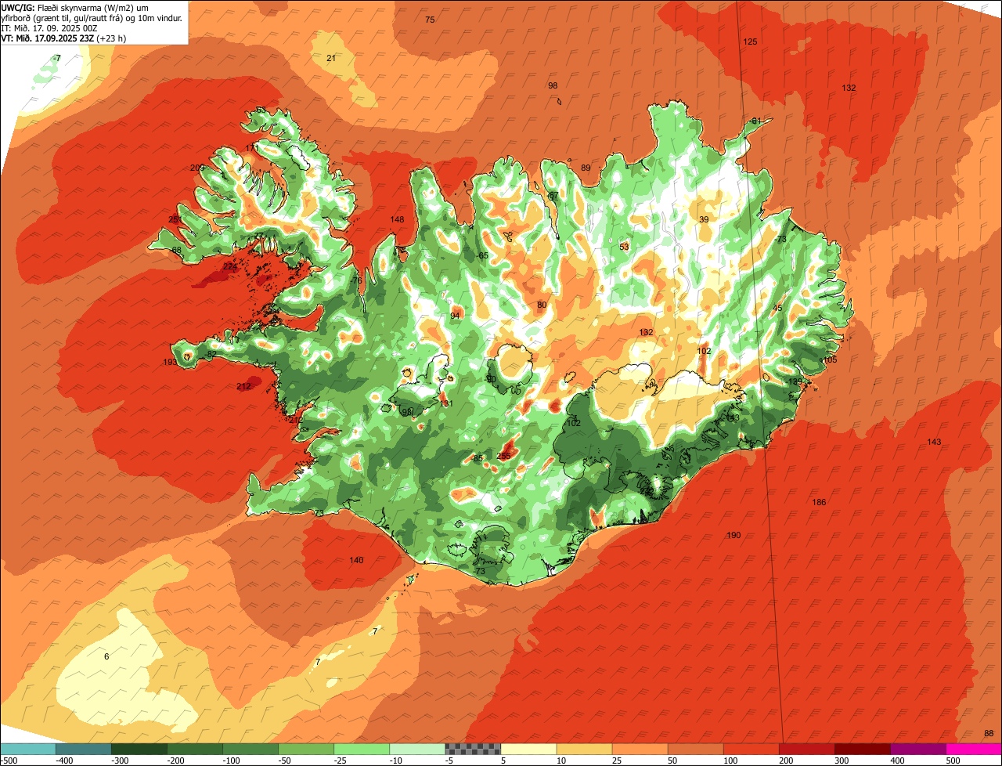Click the map value 21 over the sea
The image size is (1002, 766).
tap(331, 58)
